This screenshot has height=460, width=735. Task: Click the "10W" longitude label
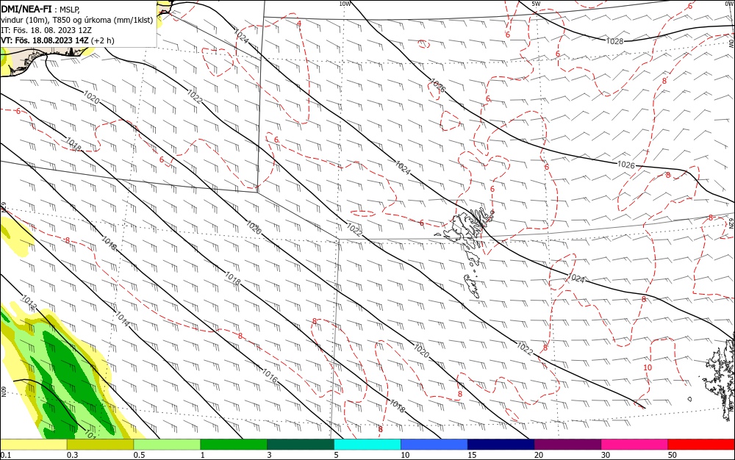[x=345, y=4]
